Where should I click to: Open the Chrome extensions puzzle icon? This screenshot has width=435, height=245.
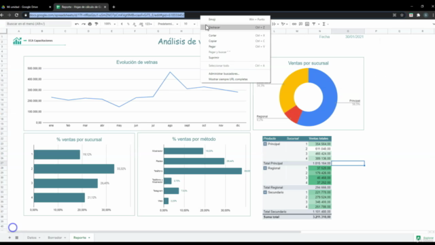(x=419, y=15)
